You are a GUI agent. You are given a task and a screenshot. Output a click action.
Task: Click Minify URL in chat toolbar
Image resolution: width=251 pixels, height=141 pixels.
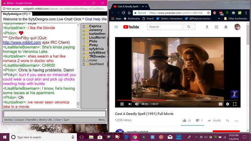point(45,120)
